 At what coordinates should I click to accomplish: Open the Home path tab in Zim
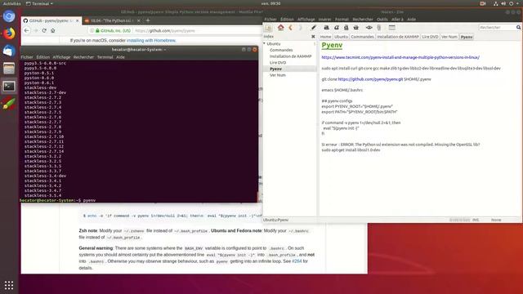point(325,37)
